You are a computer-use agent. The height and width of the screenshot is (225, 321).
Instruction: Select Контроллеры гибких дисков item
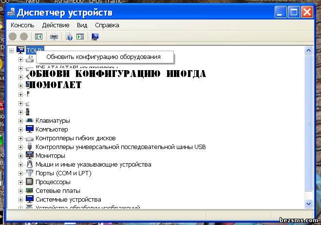[x=76, y=138]
